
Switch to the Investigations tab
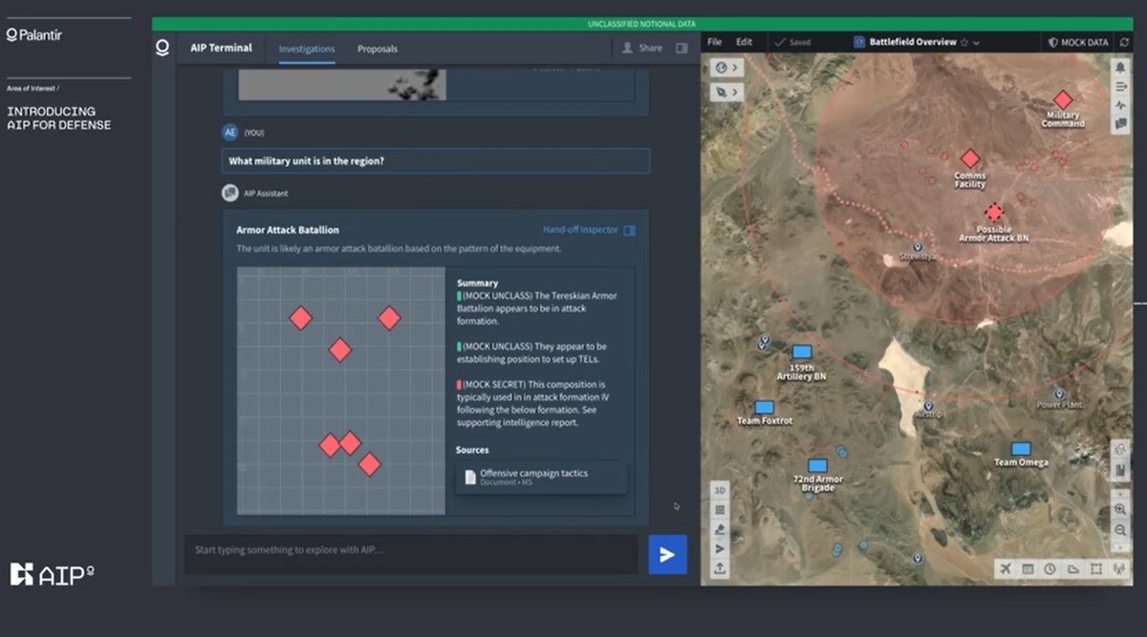[x=307, y=49]
